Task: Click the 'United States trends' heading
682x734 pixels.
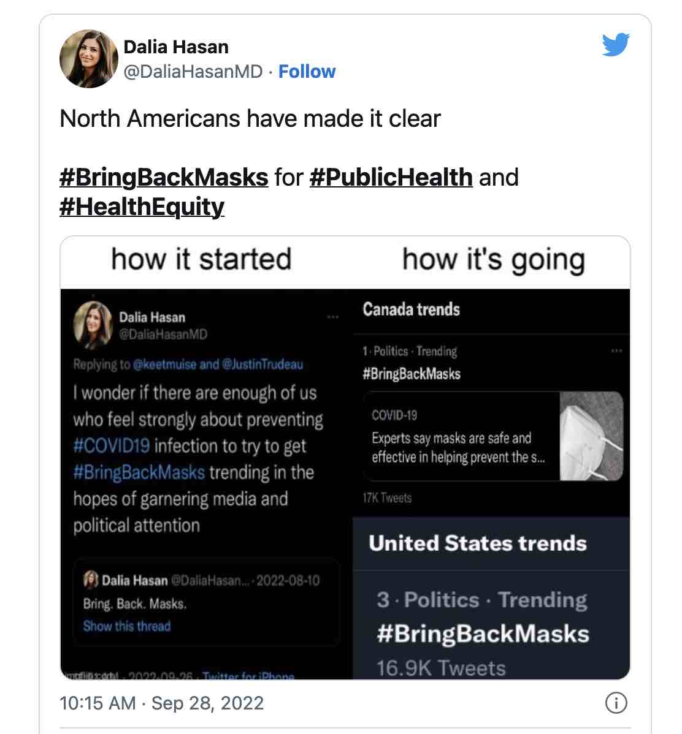Action: [x=478, y=543]
